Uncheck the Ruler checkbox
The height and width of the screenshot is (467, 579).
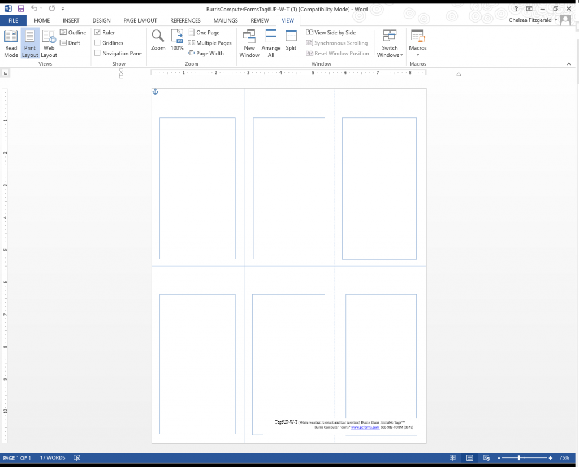click(97, 32)
